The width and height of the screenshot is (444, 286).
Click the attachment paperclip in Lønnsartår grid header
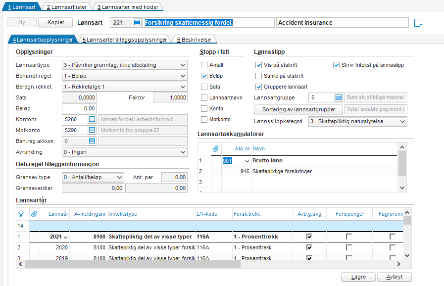[x=34, y=214]
